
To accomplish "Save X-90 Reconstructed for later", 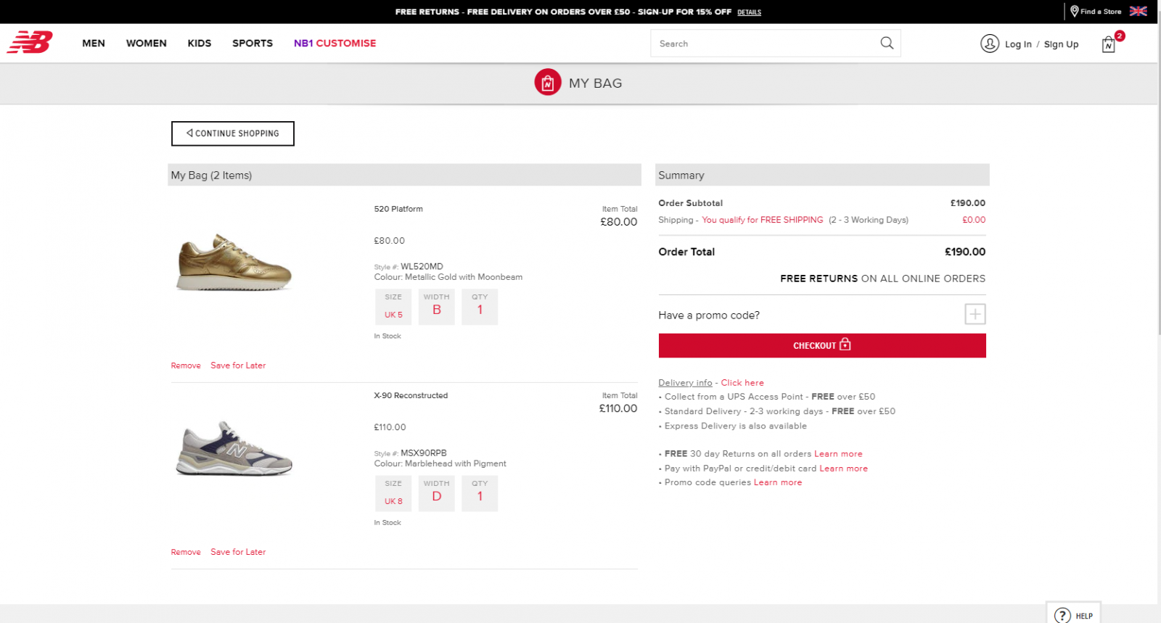I will point(238,552).
